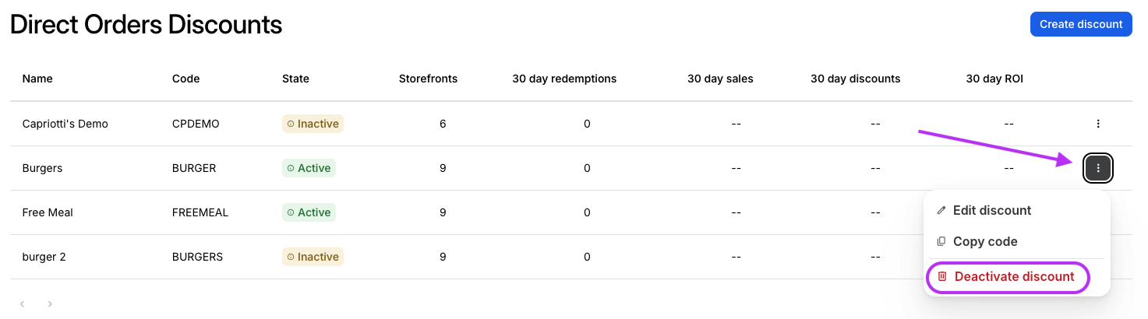Image resolution: width=1148 pixels, height=319 pixels.
Task: Click the Inactive badge for Capriotti's Demo
Action: 313,124
